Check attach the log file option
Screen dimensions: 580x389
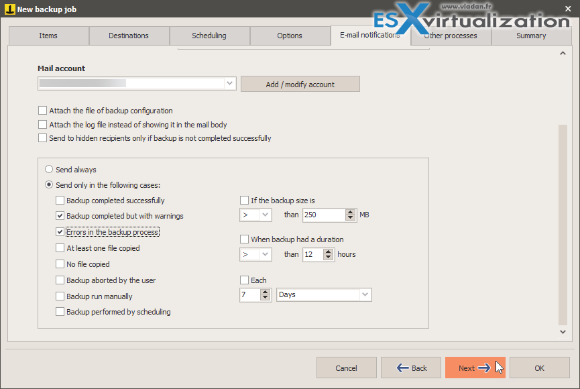(42, 124)
